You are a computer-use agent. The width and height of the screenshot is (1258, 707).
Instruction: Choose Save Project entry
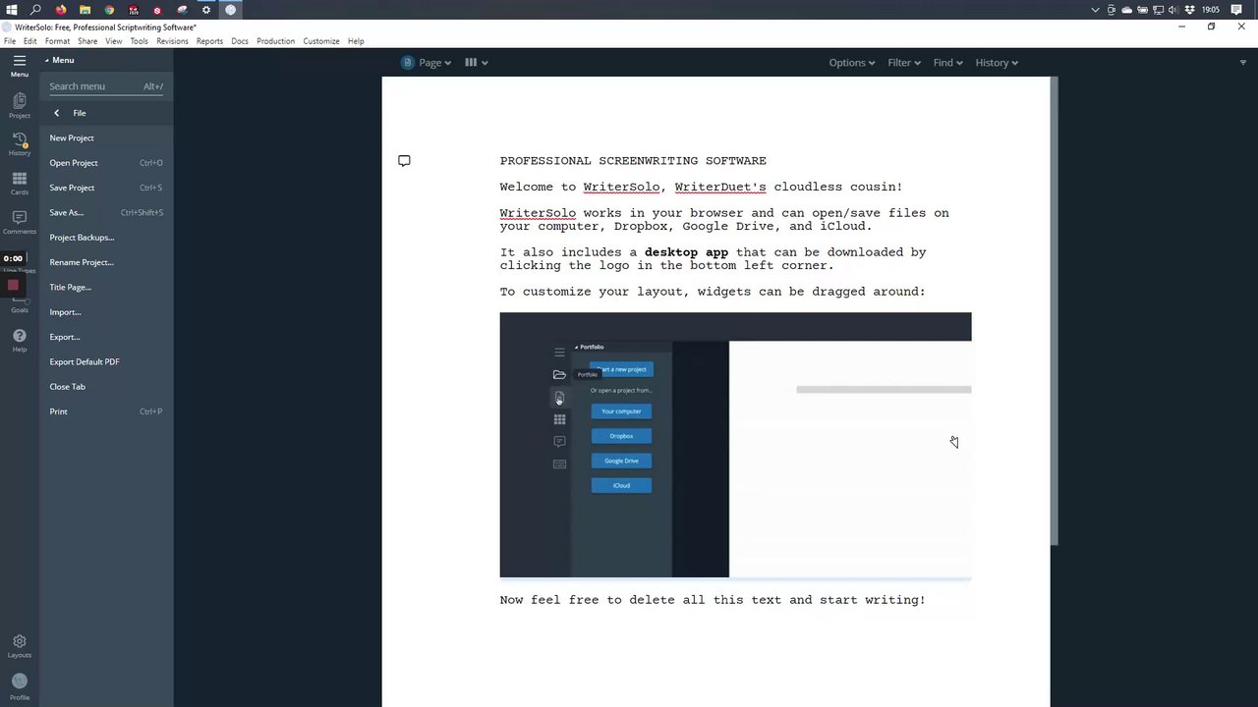(x=106, y=188)
